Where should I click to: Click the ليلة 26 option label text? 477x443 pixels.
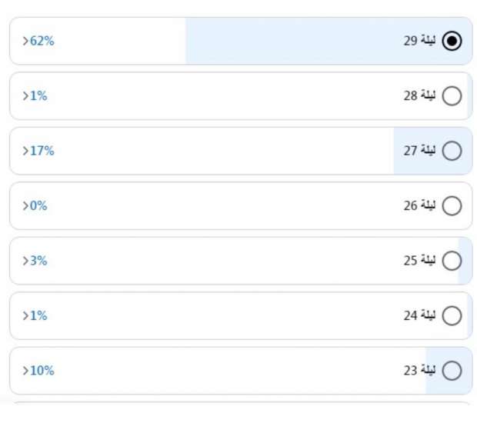[419, 206]
